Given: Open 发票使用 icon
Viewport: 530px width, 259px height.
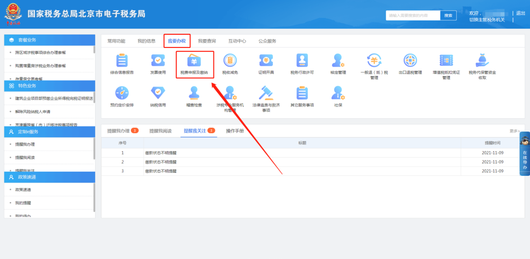Looking at the screenshot, I should pyautogui.click(x=158, y=60).
